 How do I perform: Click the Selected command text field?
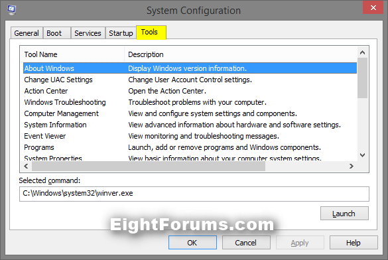click(x=194, y=194)
